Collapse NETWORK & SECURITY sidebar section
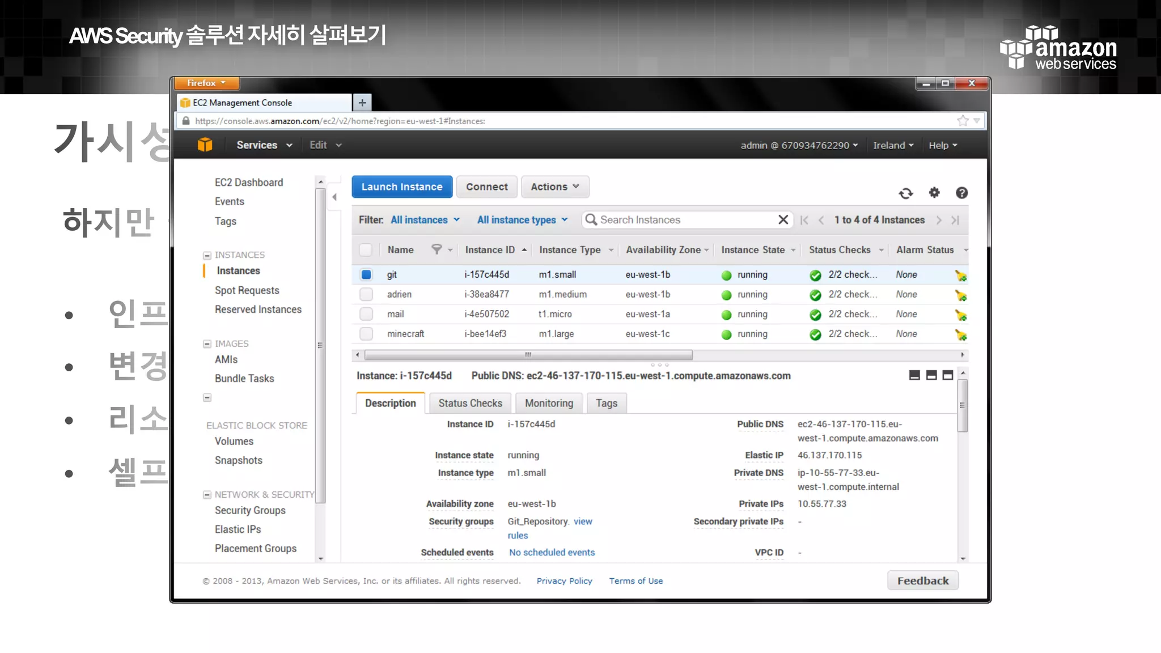The height and width of the screenshot is (653, 1161). [x=207, y=495]
